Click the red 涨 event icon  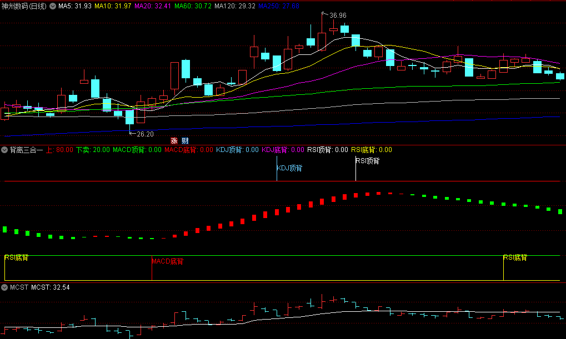174,141
